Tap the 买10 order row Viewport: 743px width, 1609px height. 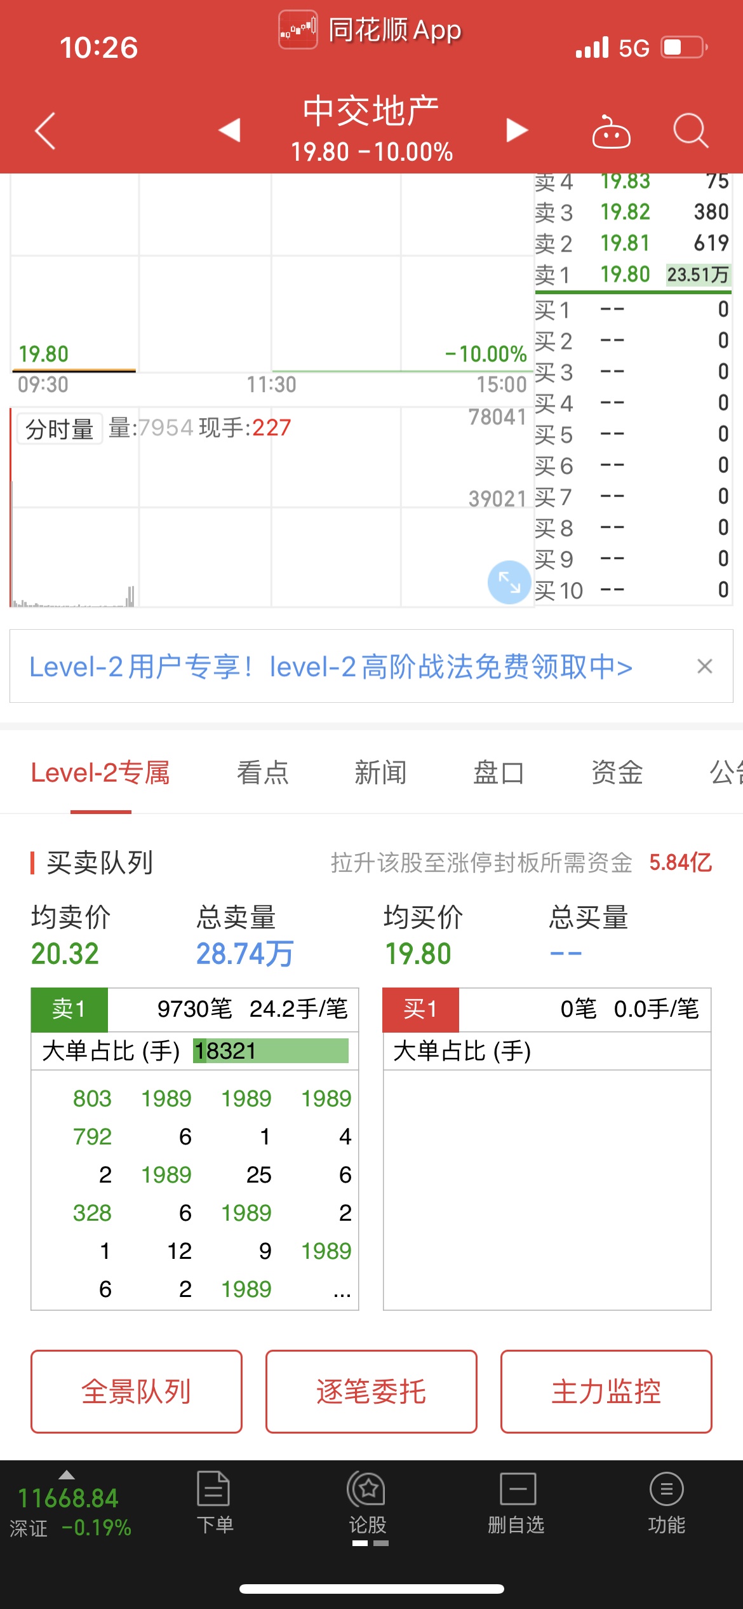point(633,590)
